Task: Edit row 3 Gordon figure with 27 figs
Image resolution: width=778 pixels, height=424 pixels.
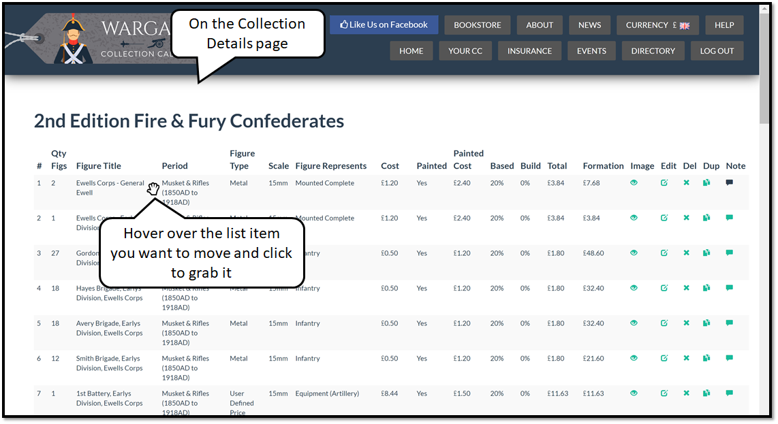Action: 664,253
